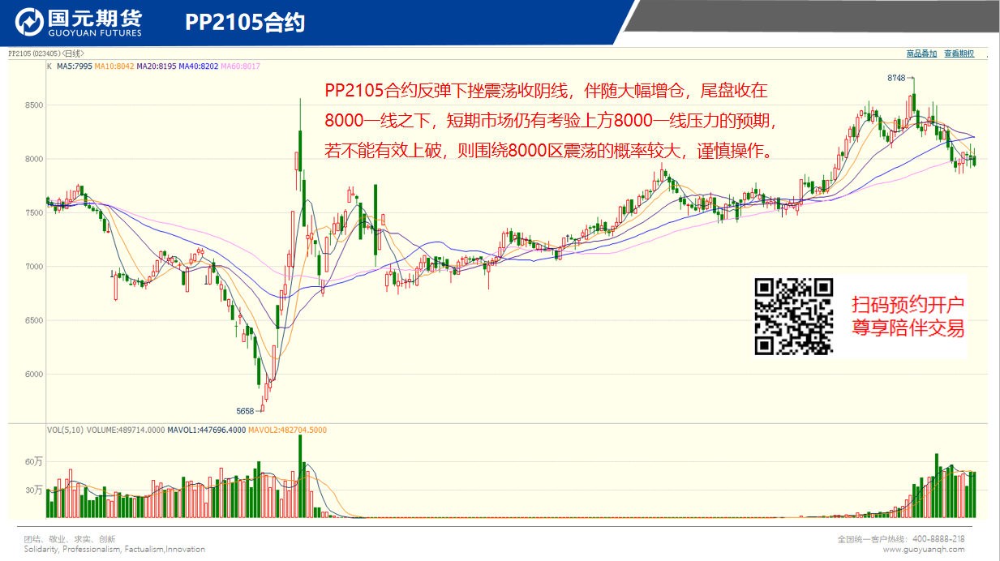
Task: Select the MA5:7995 moving average label
Action: point(75,66)
